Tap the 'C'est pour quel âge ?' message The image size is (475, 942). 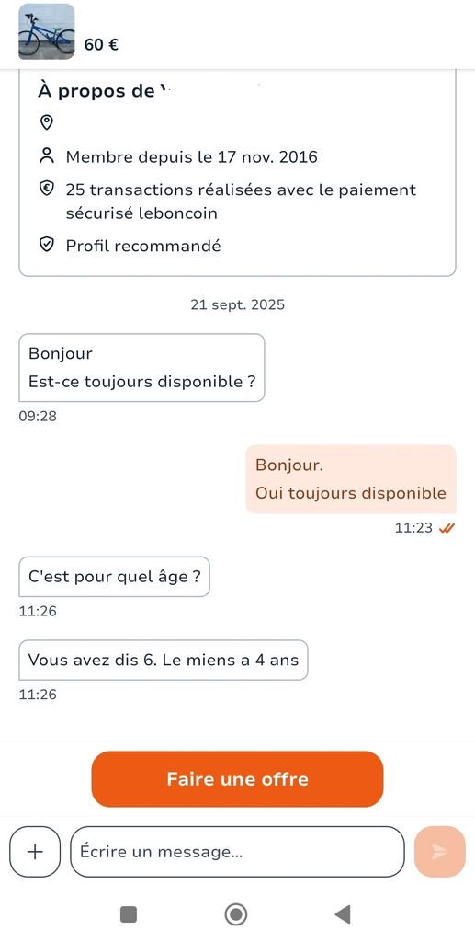pyautogui.click(x=115, y=577)
